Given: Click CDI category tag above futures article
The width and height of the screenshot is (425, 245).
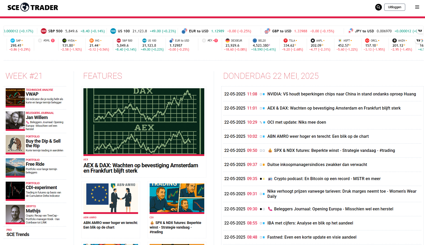Looking at the screenshot, I should [152, 217].
